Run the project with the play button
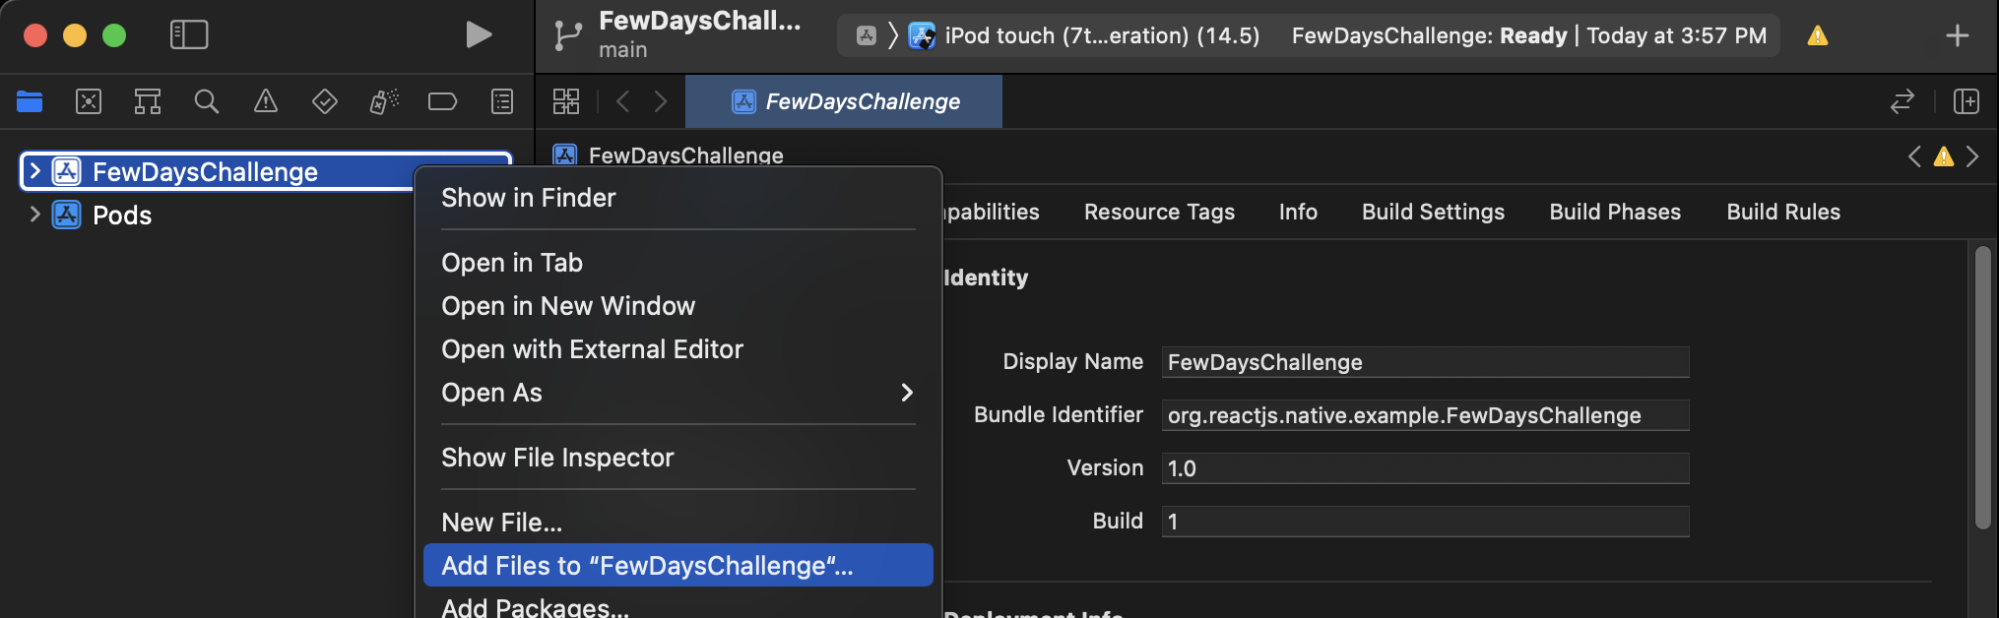 479,35
